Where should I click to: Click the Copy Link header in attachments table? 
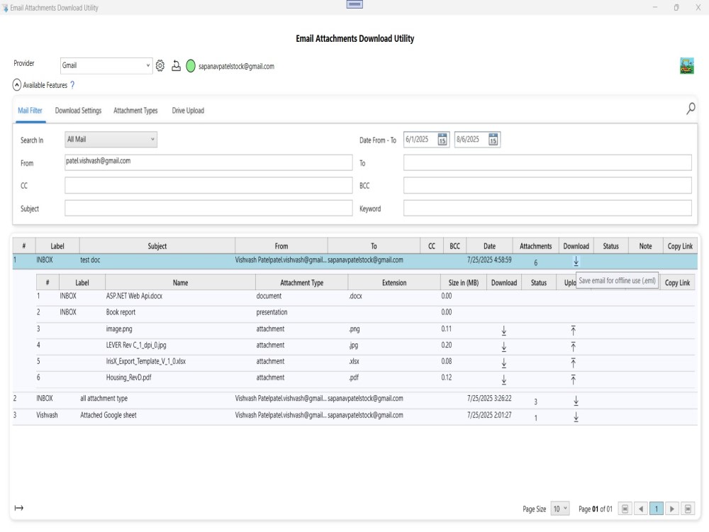pos(677,283)
